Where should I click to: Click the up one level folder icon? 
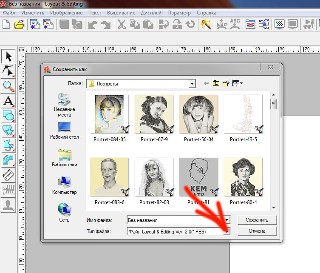[x=216, y=83]
